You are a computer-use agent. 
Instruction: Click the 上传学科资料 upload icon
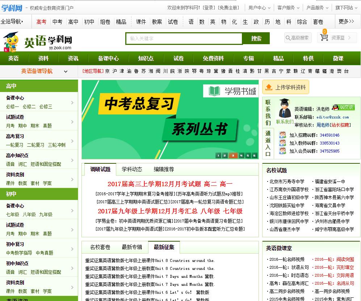click(268, 87)
